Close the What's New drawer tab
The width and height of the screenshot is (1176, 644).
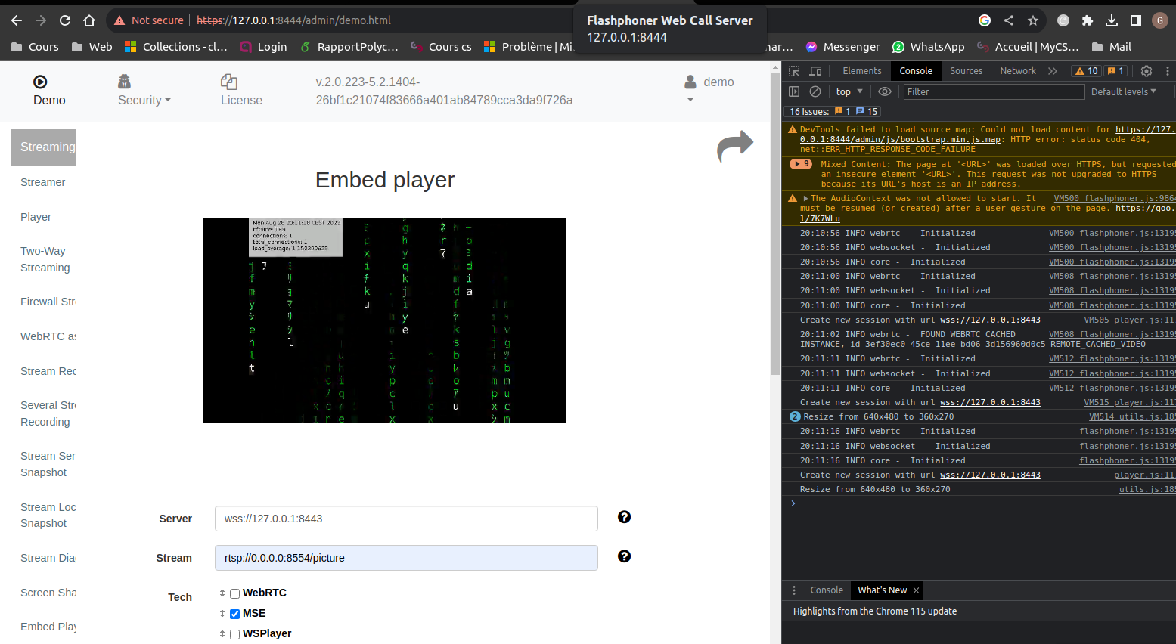pyautogui.click(x=916, y=590)
